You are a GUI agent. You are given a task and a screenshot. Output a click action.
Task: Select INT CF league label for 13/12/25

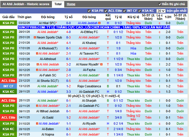click(x=8, y=86)
